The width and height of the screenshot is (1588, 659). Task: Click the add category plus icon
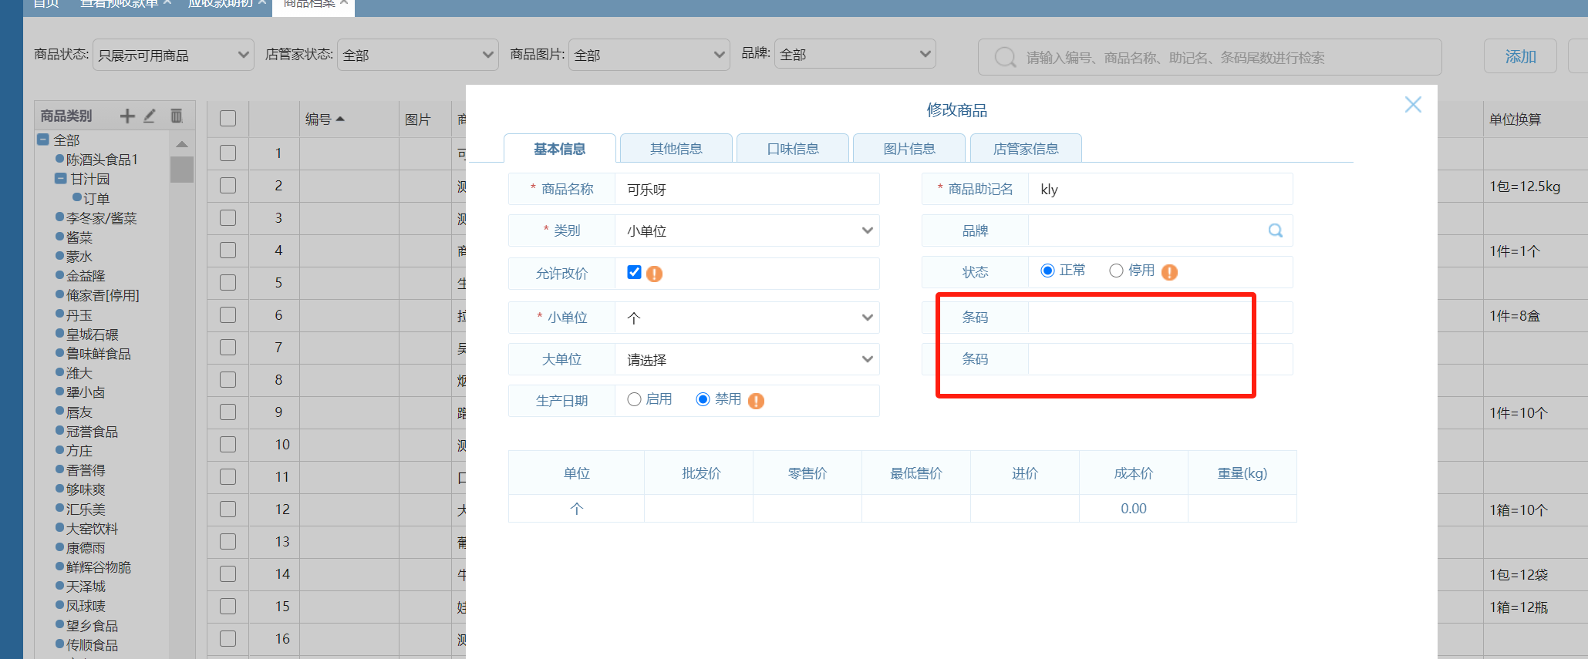127,116
